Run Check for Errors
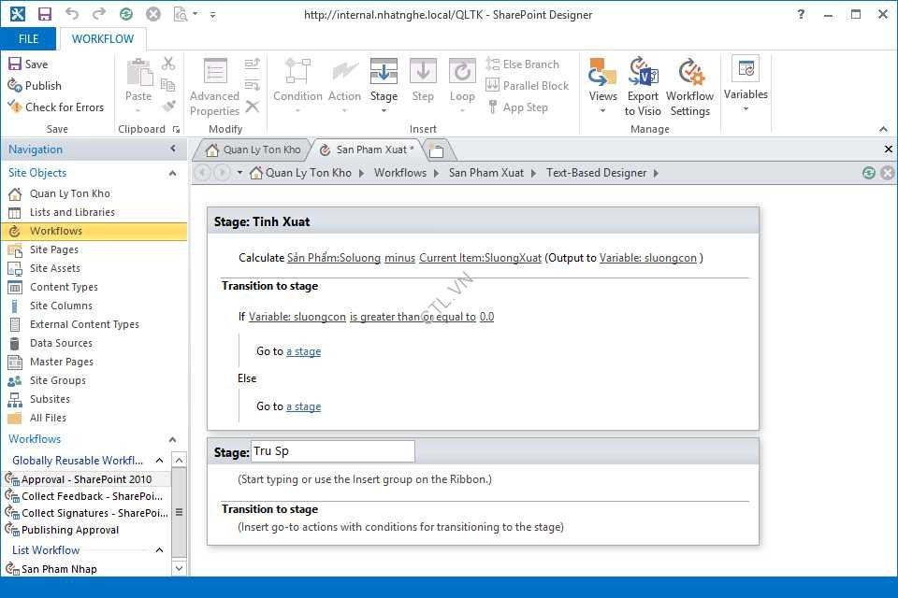This screenshot has width=898, height=598. [55, 107]
